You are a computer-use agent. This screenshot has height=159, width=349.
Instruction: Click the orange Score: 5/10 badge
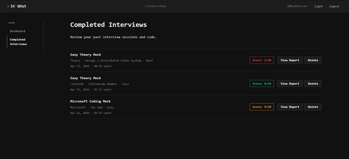[x=262, y=107]
